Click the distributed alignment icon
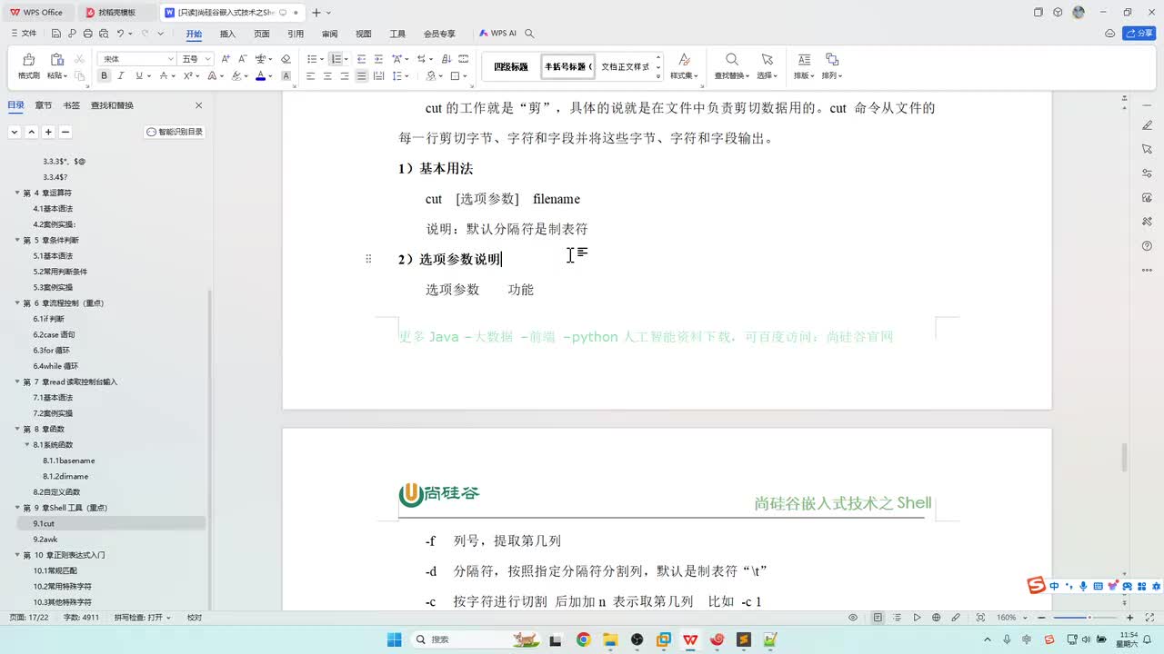The image size is (1164, 654). [378, 76]
